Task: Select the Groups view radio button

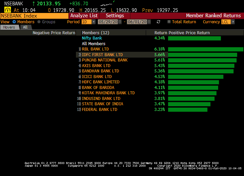Action: 39,22
